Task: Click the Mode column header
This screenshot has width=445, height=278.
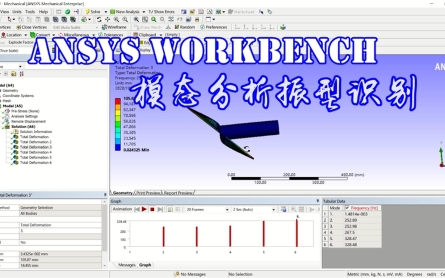Action: coord(335,208)
